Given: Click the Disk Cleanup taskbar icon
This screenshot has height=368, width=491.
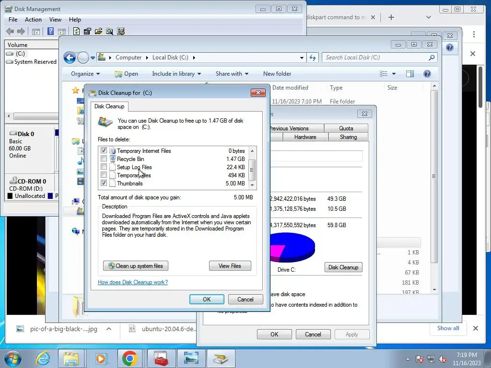Looking at the screenshot, I should pyautogui.click(x=221, y=358).
